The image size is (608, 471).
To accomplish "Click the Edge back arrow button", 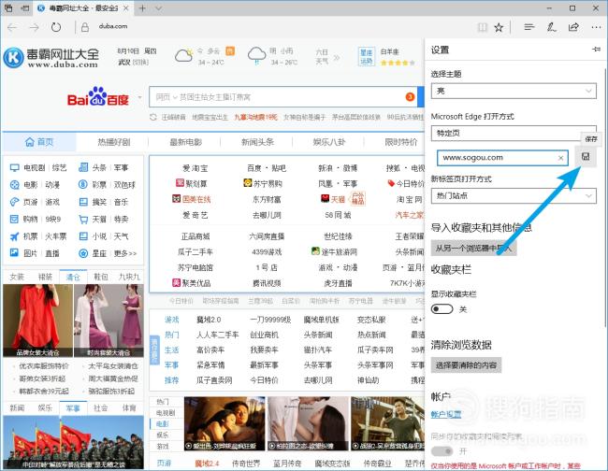I will coord(12,27).
